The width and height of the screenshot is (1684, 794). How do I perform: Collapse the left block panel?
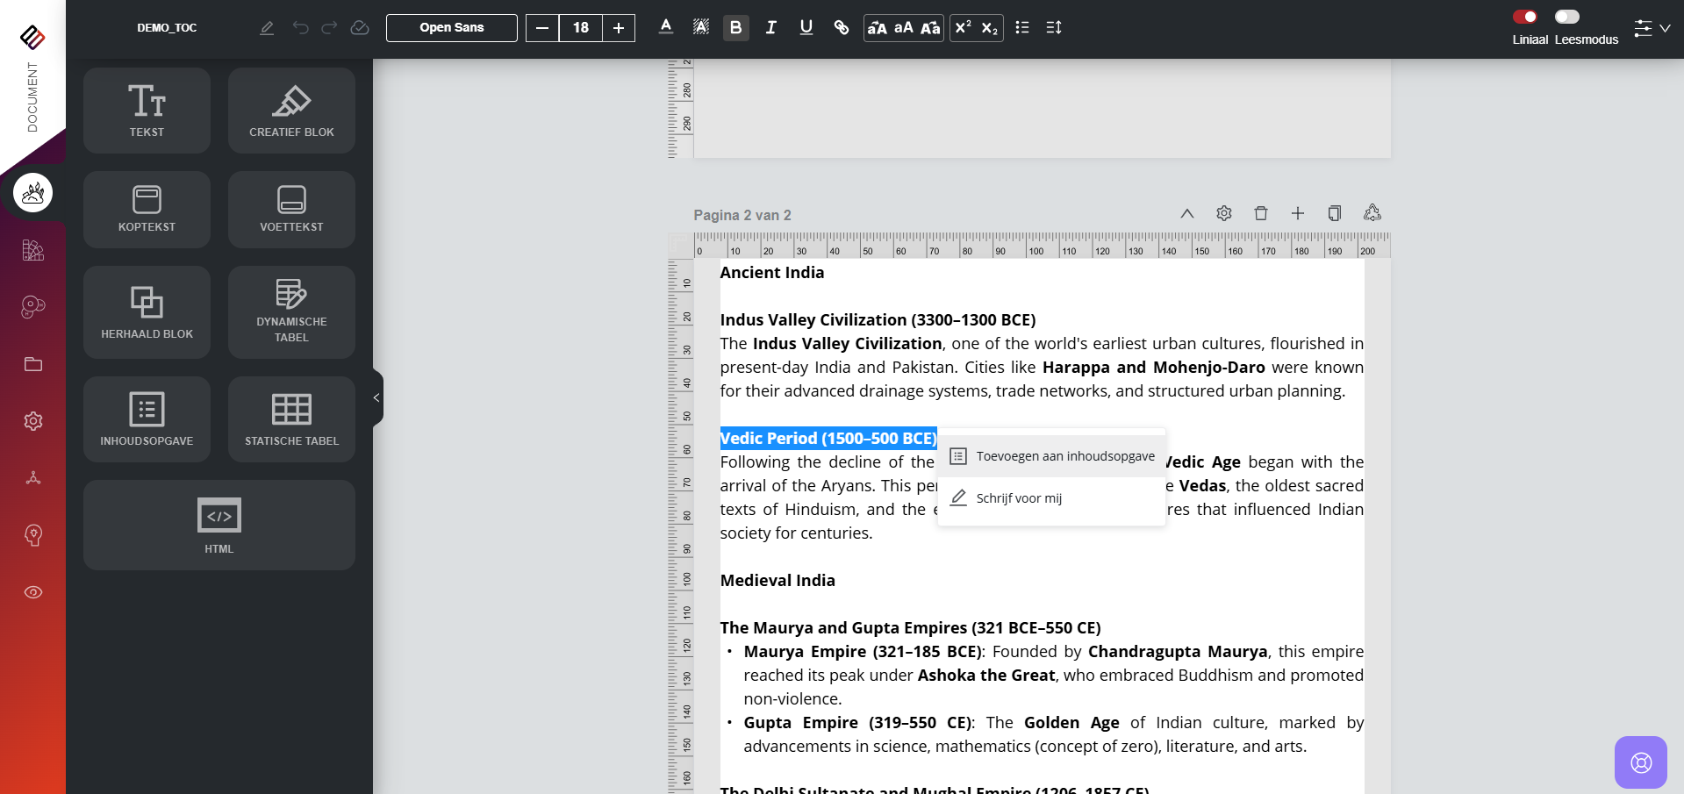coord(376,397)
